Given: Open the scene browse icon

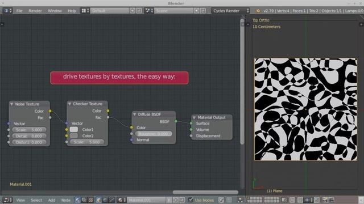Looking at the screenshot, I should click(x=149, y=11).
